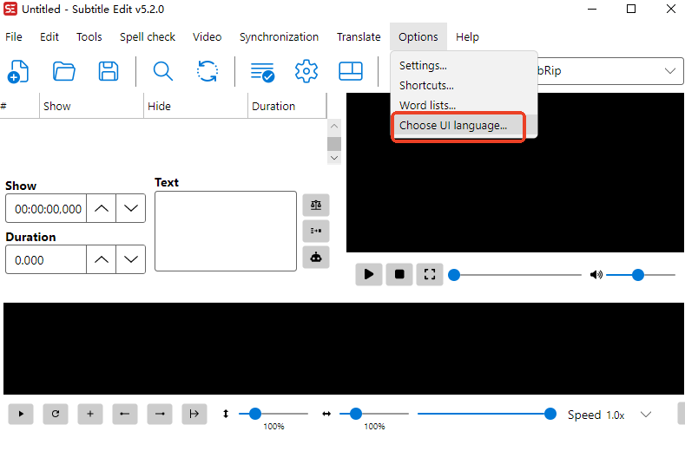
Task: Click the waveform play button under the waveform
Action: [21, 414]
